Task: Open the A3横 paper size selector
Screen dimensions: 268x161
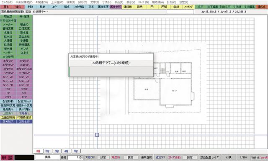Action: [229, 157]
